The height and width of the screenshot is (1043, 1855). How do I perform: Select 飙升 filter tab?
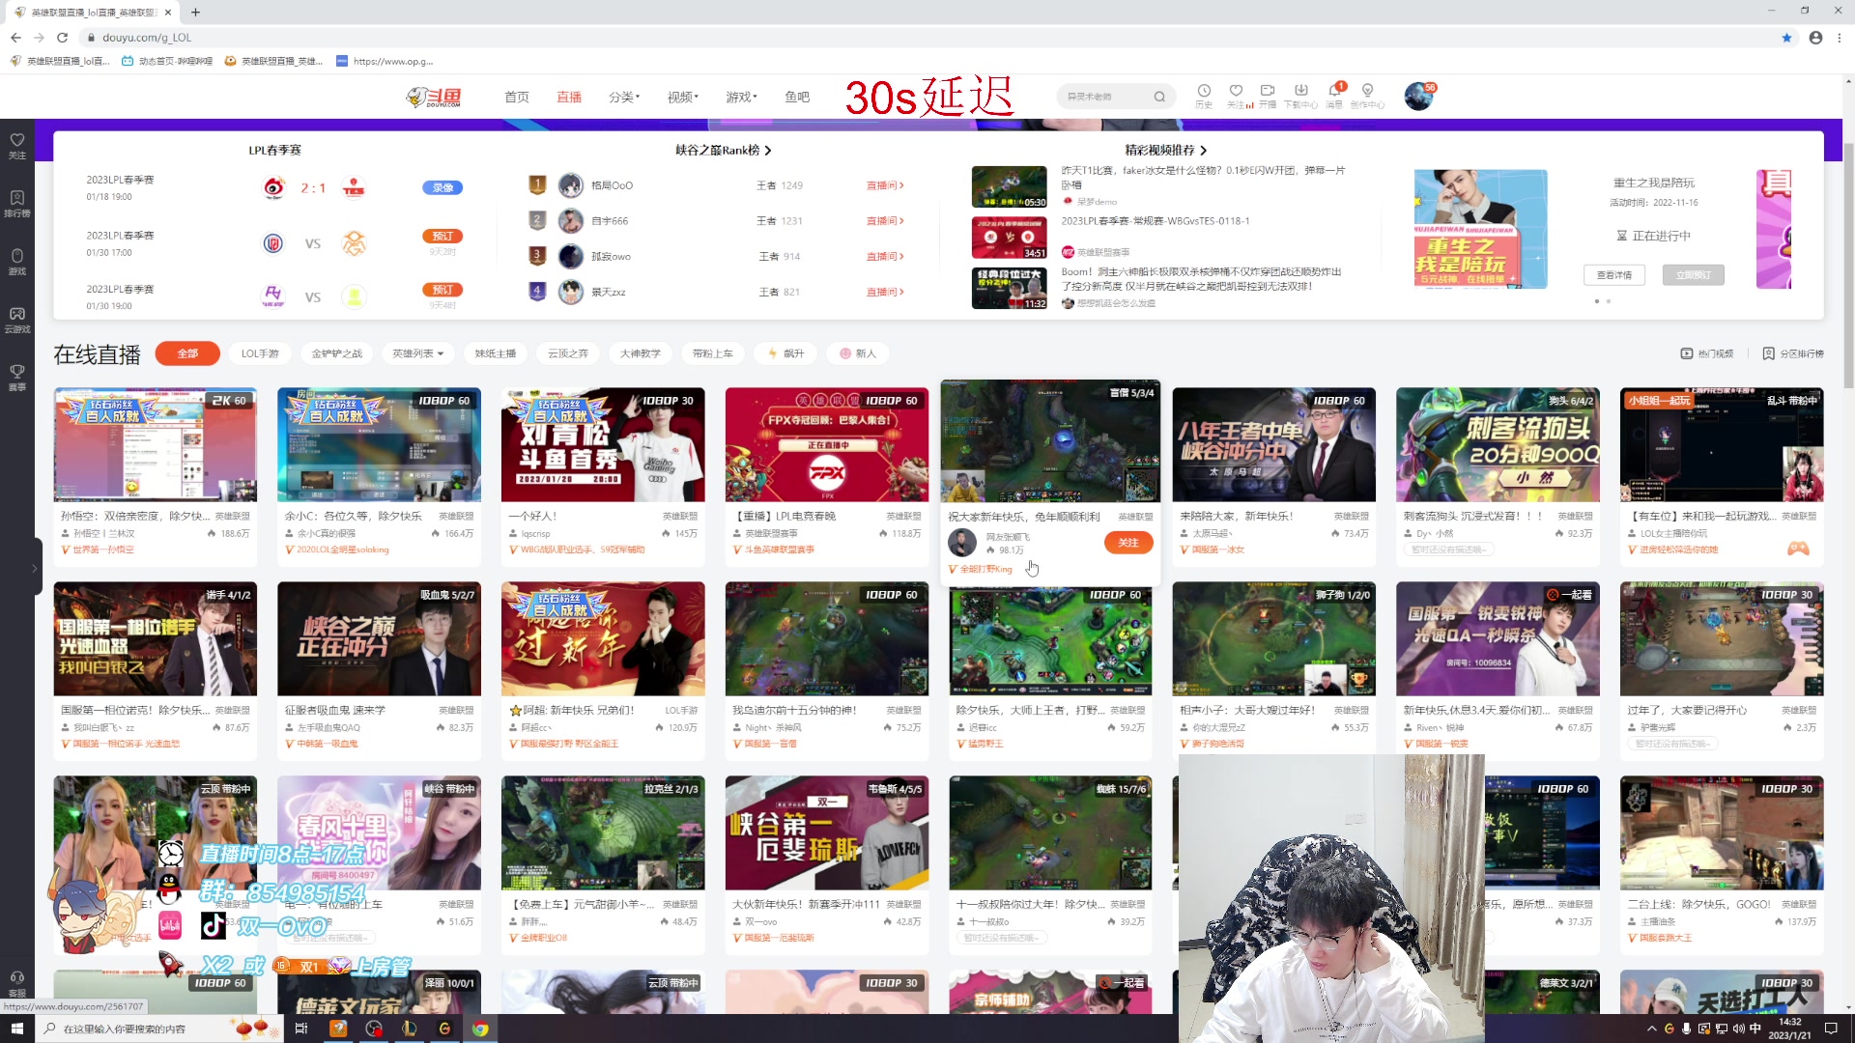tap(785, 353)
